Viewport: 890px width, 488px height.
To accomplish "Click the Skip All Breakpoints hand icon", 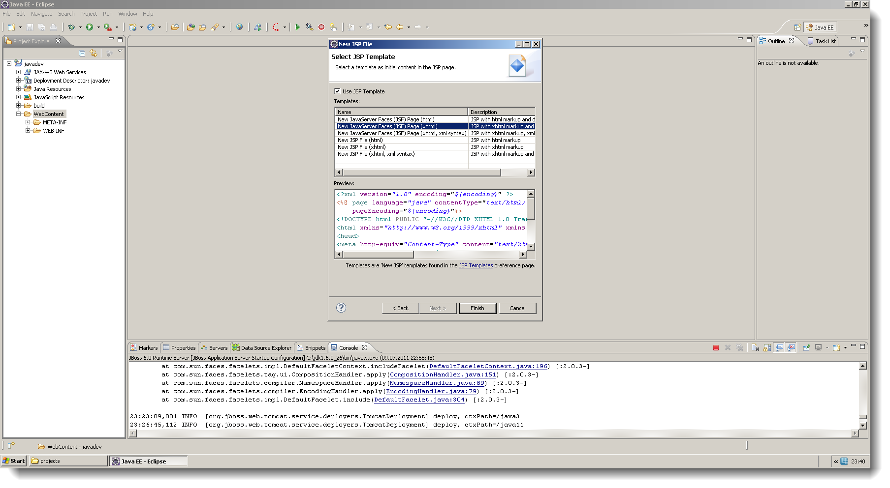I will tap(333, 27).
